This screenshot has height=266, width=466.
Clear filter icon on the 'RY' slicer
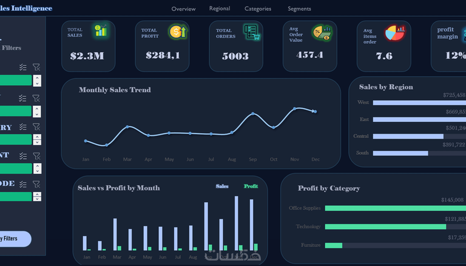(36, 127)
